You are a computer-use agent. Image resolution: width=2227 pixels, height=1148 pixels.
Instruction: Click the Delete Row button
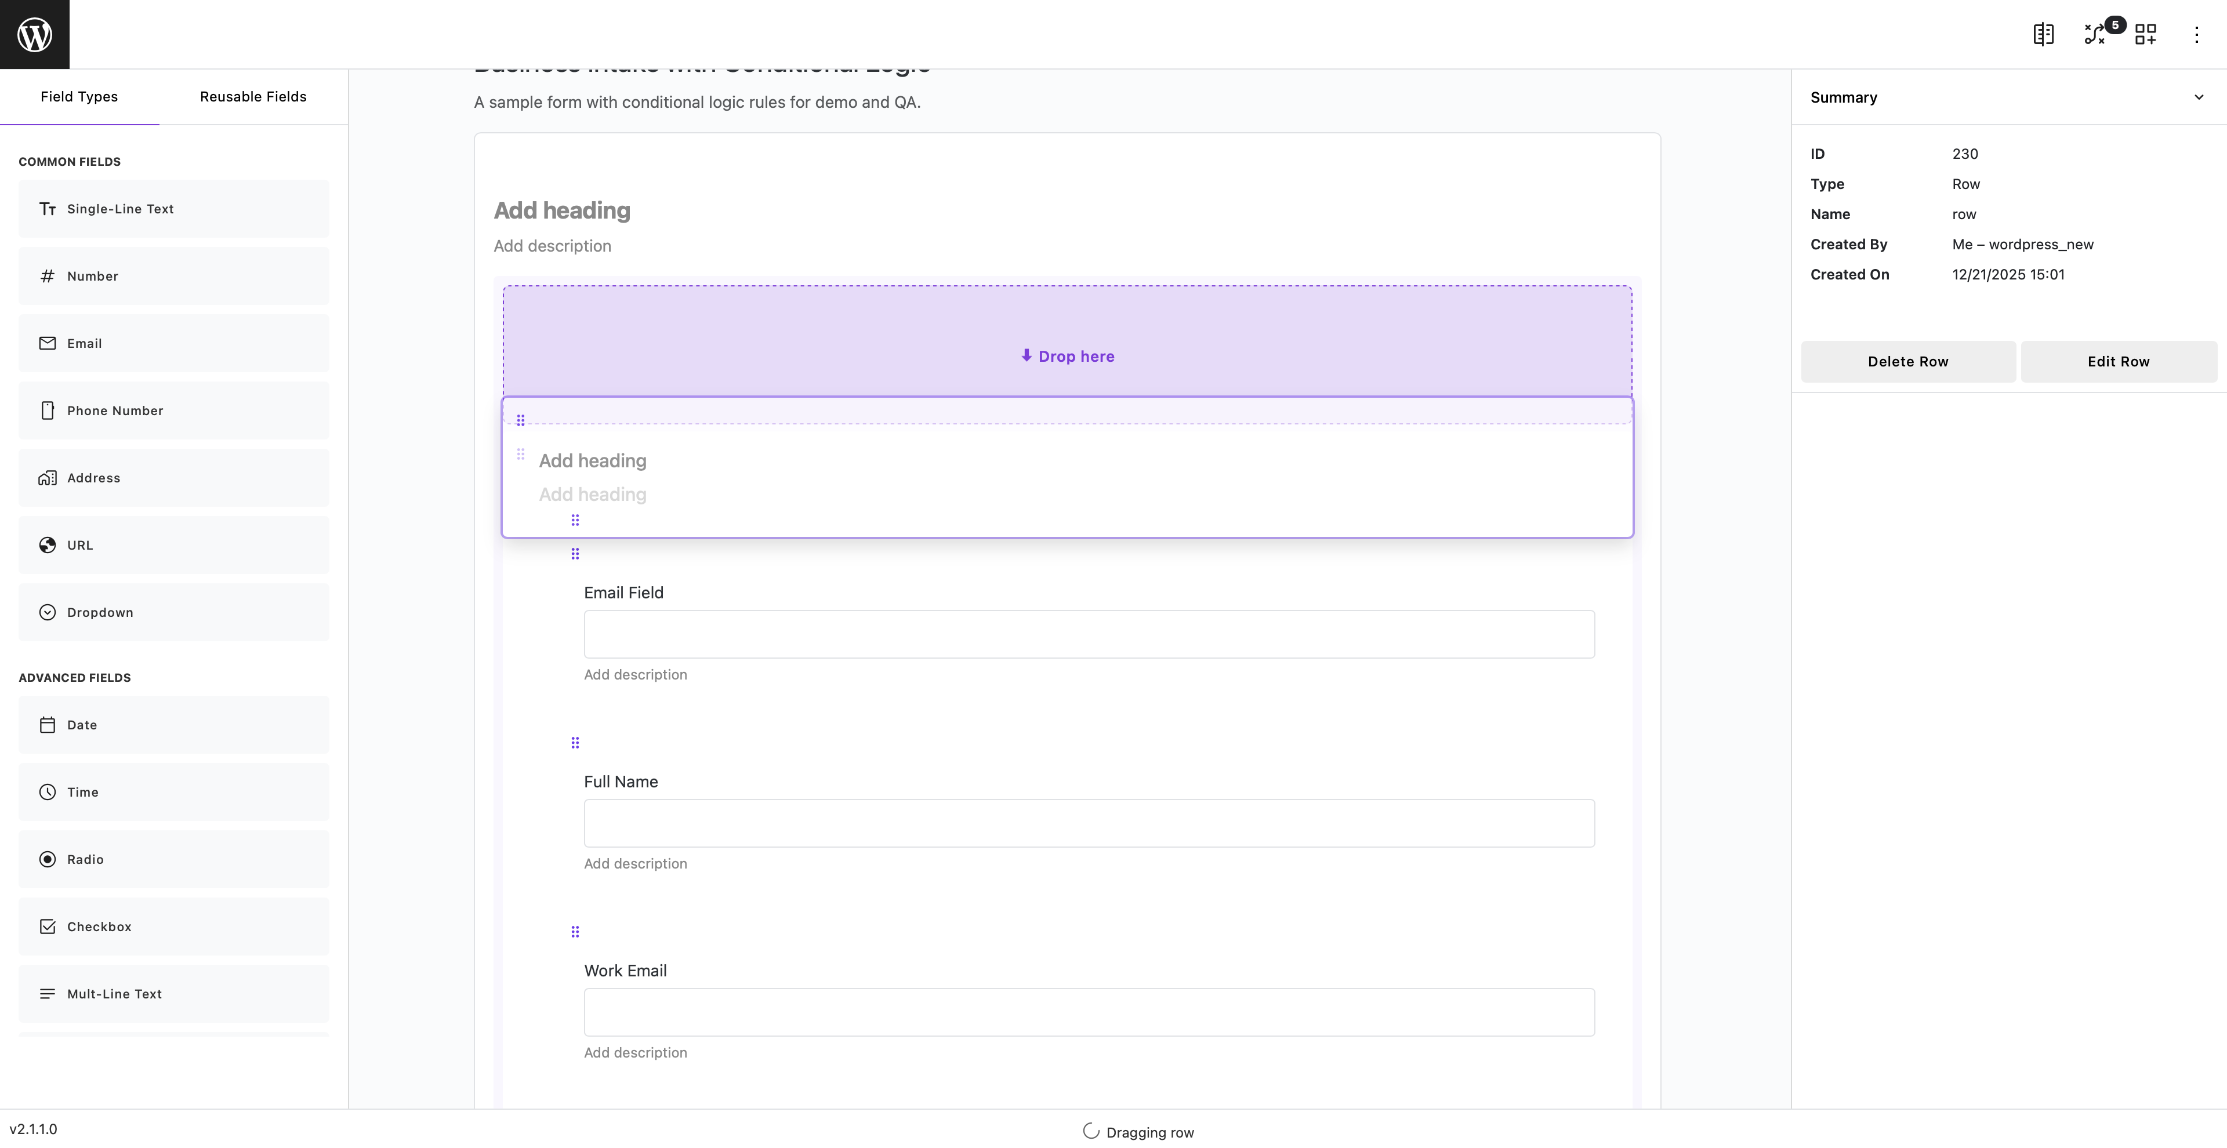pyautogui.click(x=1908, y=361)
